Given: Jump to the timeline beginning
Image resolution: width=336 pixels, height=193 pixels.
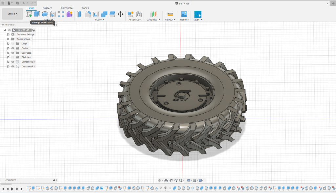Looking at the screenshot, I should coord(3,189).
